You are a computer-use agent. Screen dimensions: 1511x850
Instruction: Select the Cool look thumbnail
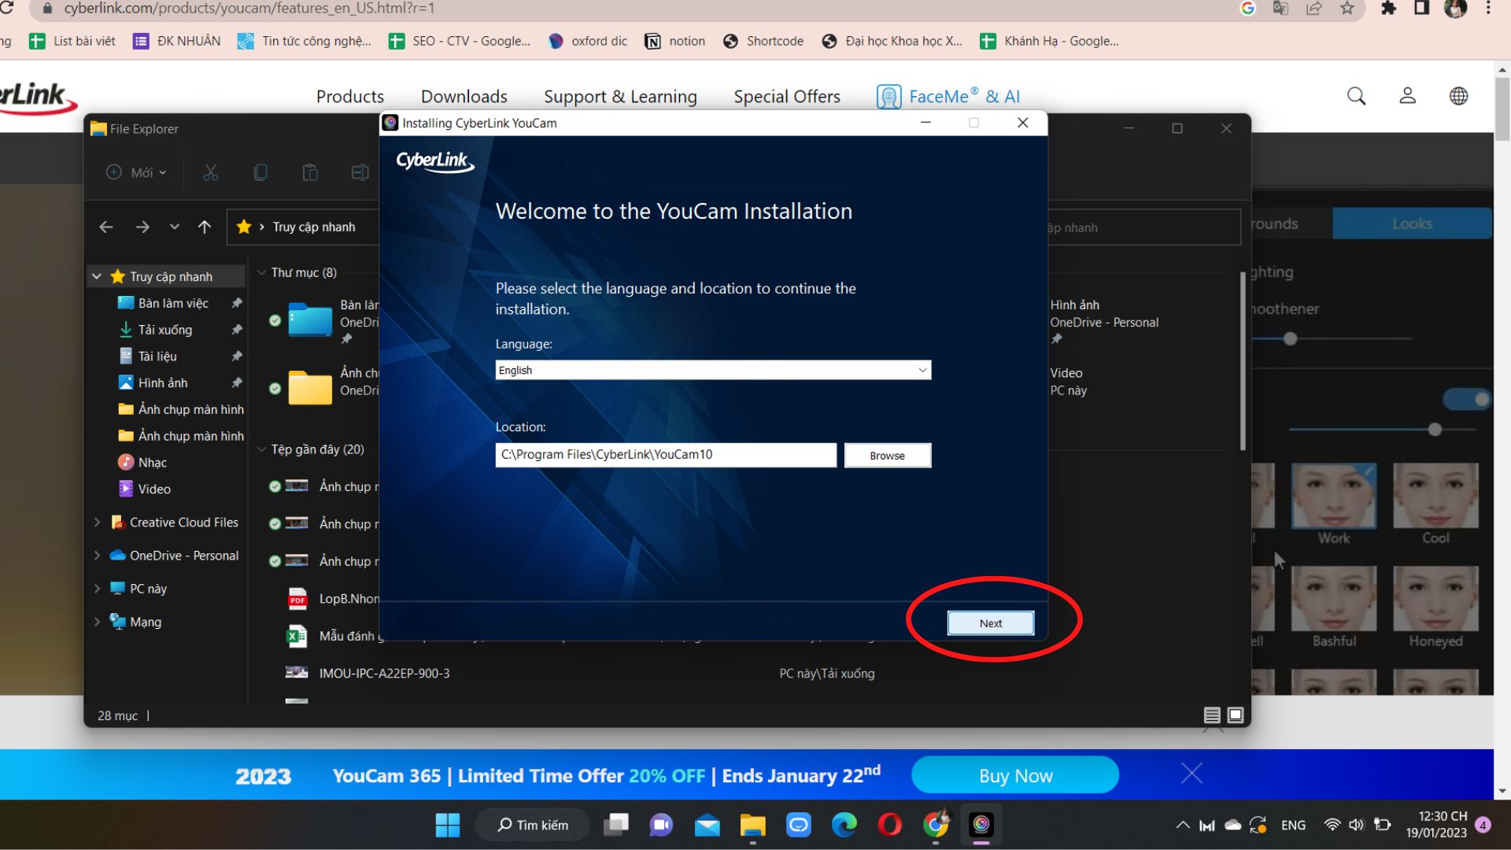click(x=1435, y=496)
